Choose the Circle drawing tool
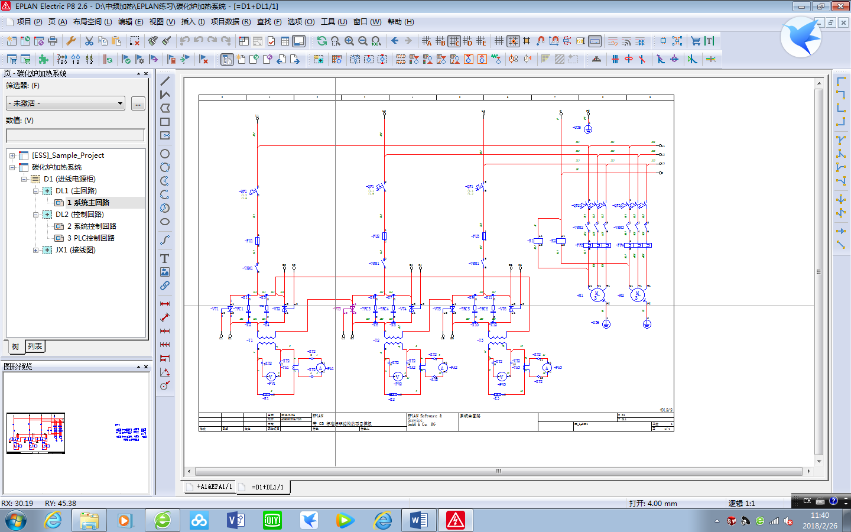 pyautogui.click(x=165, y=154)
